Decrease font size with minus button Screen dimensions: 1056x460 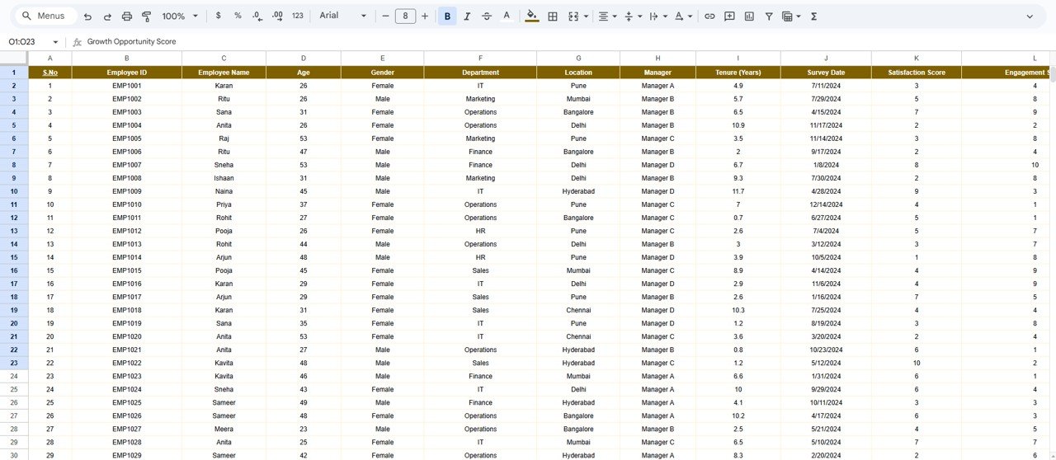(x=385, y=16)
